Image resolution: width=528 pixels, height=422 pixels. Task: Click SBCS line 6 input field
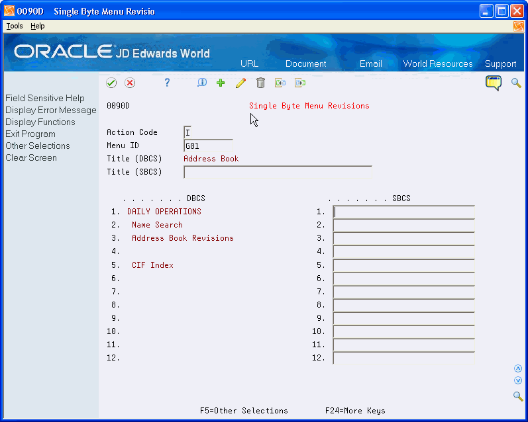[403, 278]
